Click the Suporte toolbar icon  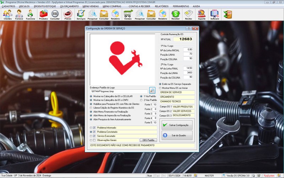(201, 14)
